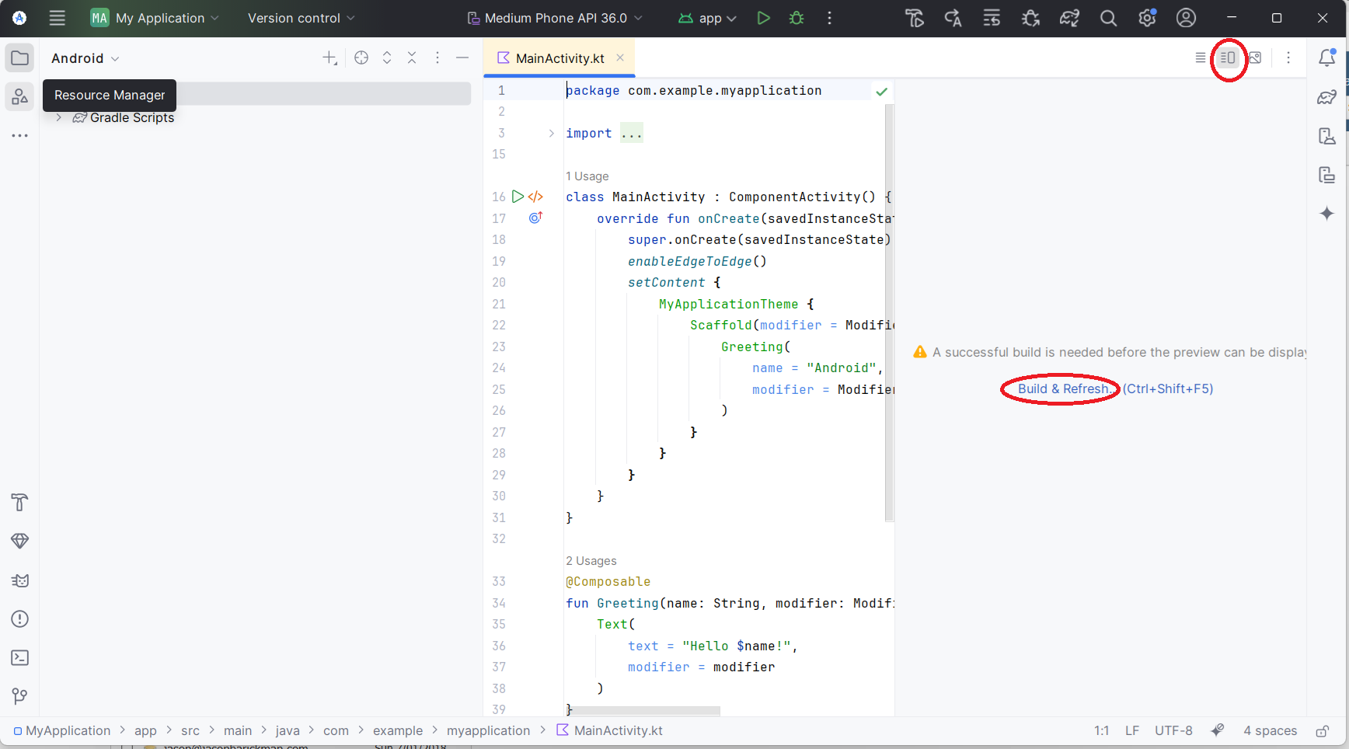This screenshot has height=749, width=1349.
Task: Open Resource Manager tool window
Action: [19, 97]
